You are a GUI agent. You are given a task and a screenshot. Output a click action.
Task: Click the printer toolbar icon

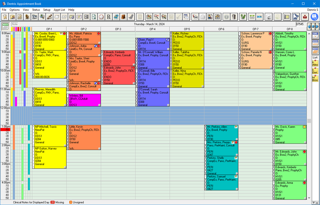(x=195, y=17)
